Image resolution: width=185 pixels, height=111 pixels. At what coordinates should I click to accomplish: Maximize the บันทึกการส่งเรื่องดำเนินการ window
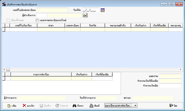(x=172, y=4)
